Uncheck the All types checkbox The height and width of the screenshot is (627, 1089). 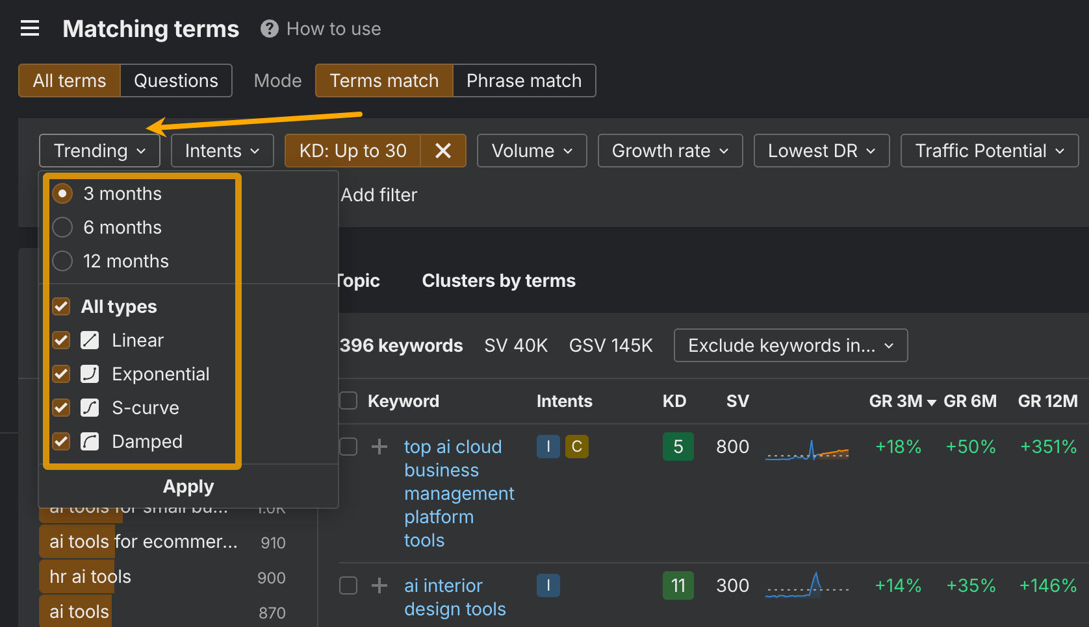point(62,306)
